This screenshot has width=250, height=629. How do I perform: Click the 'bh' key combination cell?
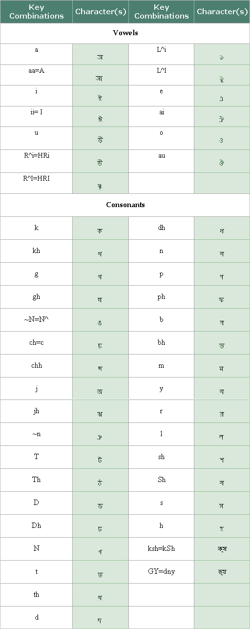[x=162, y=343]
